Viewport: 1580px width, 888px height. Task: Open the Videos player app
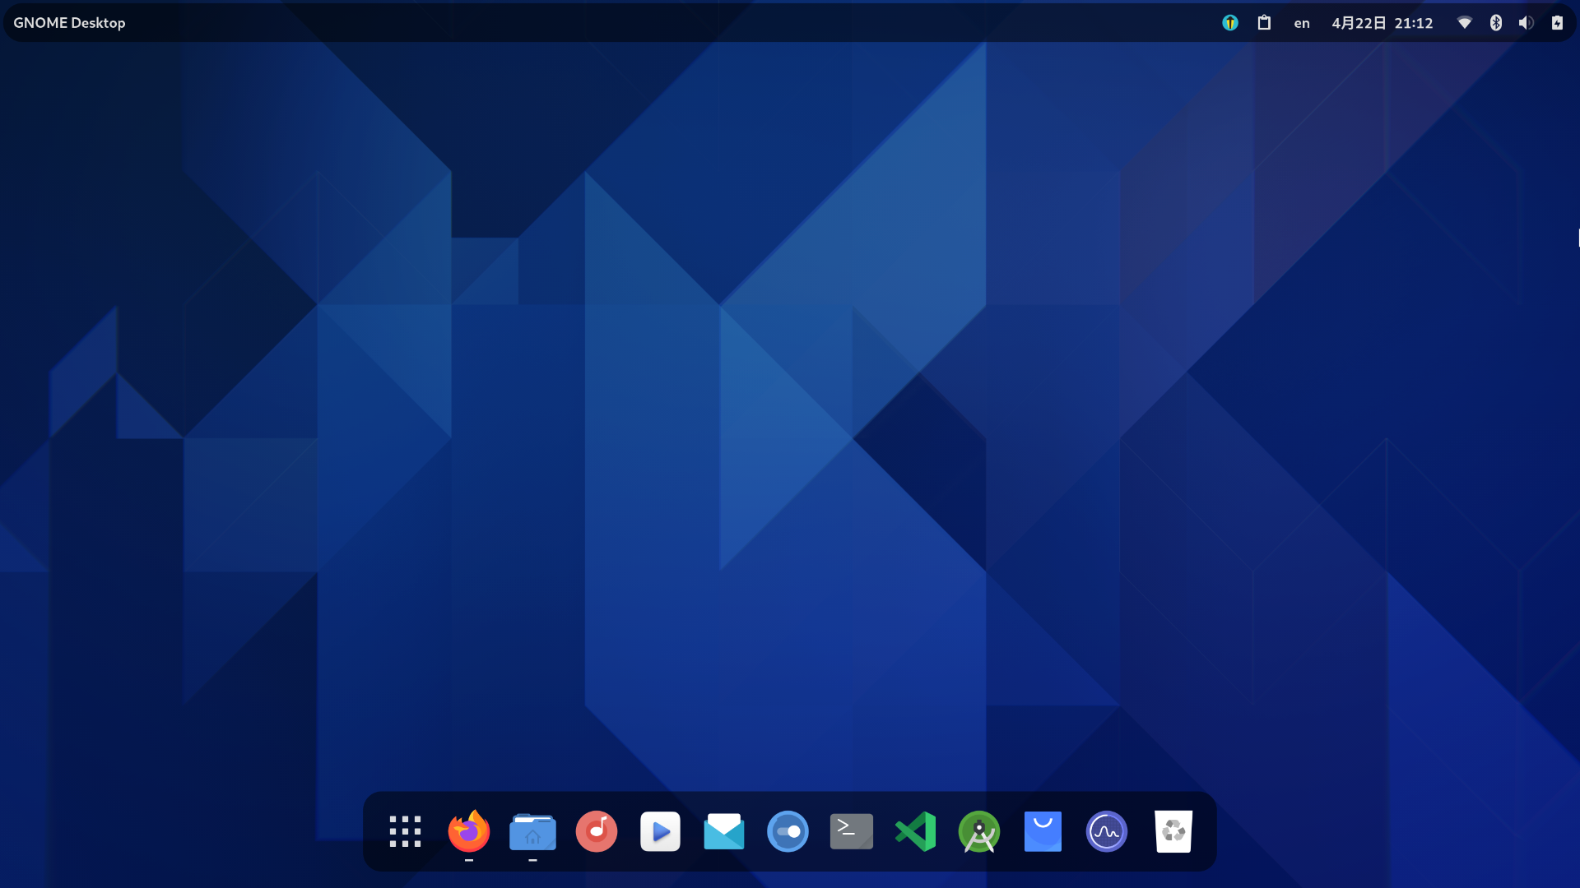coord(660,831)
